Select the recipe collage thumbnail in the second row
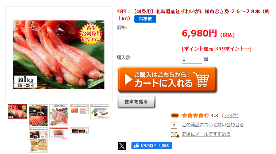The image size is (276, 154). point(38,140)
